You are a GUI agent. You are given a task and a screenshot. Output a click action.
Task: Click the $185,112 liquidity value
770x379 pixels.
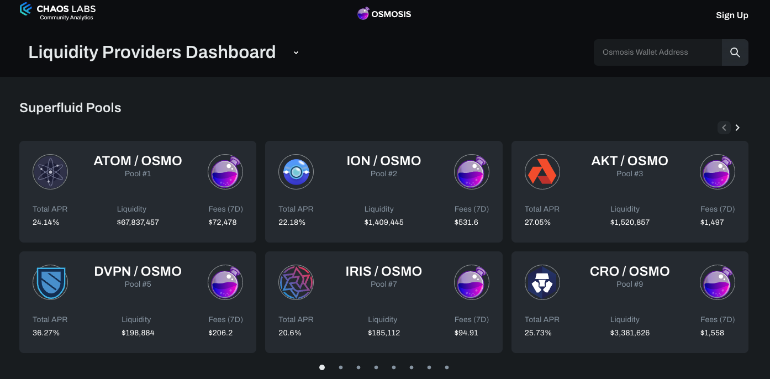click(x=384, y=333)
